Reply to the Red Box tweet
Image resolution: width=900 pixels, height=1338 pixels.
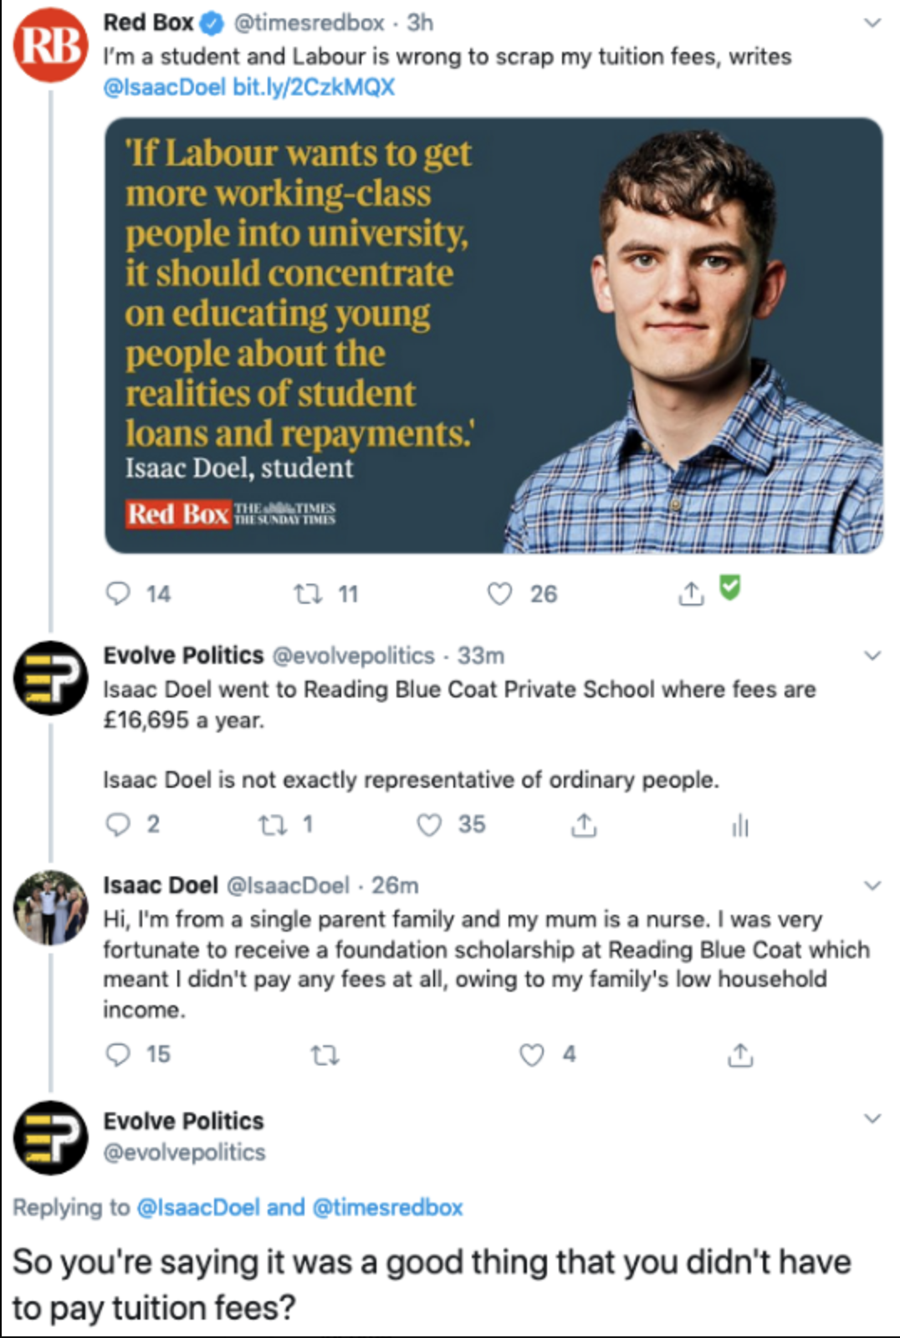(x=118, y=594)
